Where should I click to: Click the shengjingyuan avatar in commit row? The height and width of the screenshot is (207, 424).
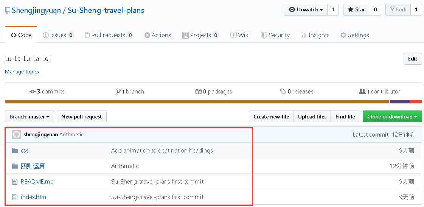(16, 134)
